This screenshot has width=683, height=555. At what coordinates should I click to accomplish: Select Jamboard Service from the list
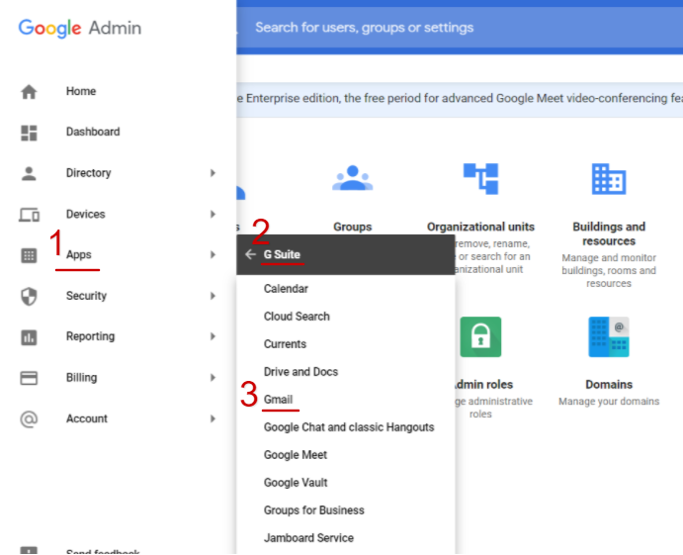point(308,538)
